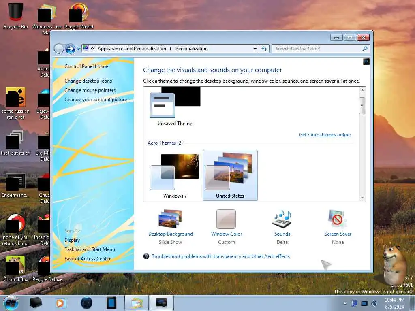Click the refresh button beside address bar
This screenshot has height=311, width=415.
click(x=264, y=49)
